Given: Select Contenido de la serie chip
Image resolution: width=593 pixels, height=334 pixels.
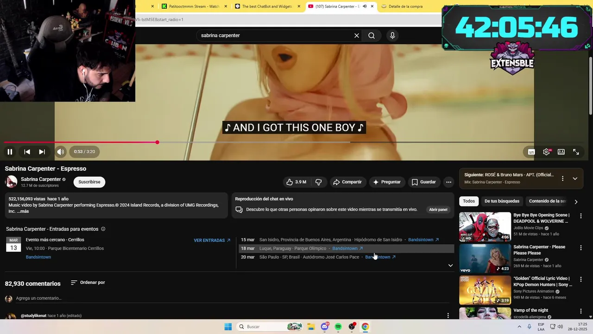Looking at the screenshot, I should tap(548, 201).
